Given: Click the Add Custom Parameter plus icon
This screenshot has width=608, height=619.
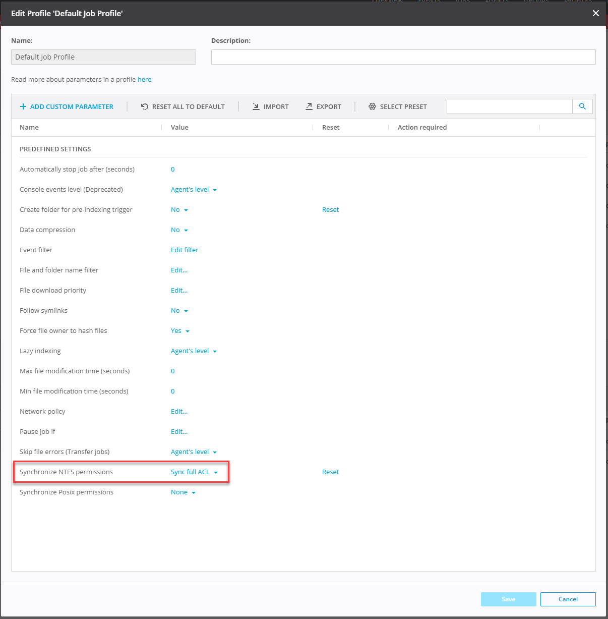Looking at the screenshot, I should click(23, 106).
